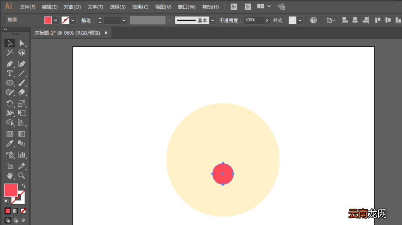Switch to Draw Behind mode
The image size is (402, 225).
click(x=16, y=221)
